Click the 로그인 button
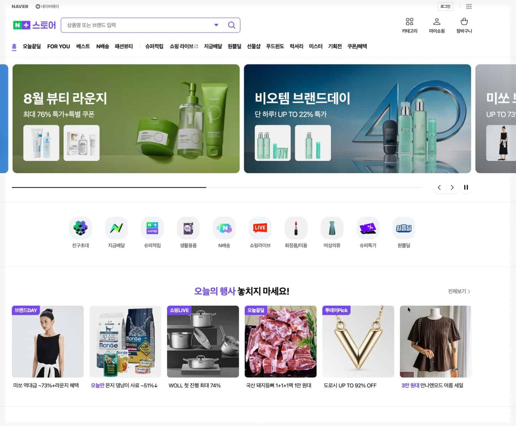 [x=445, y=6]
